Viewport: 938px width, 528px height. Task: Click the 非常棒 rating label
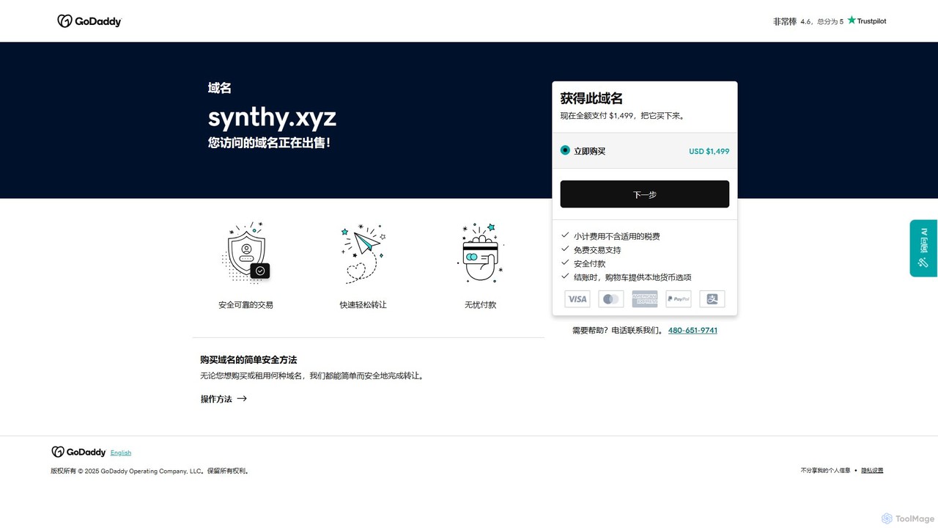pyautogui.click(x=785, y=22)
